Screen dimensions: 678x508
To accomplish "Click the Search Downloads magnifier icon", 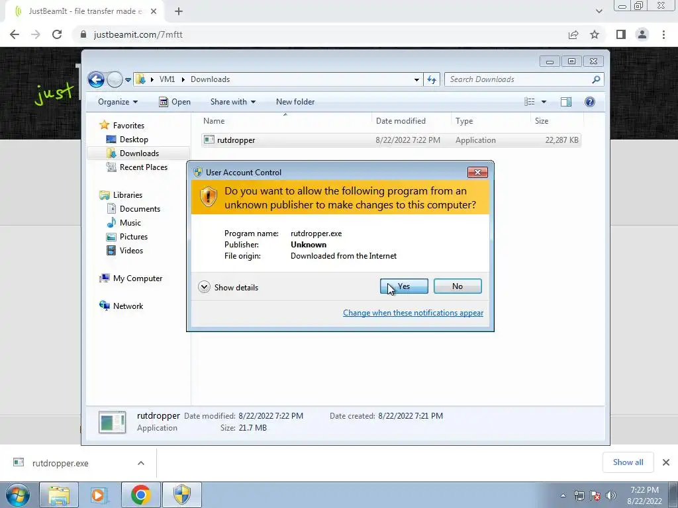I will [x=596, y=79].
